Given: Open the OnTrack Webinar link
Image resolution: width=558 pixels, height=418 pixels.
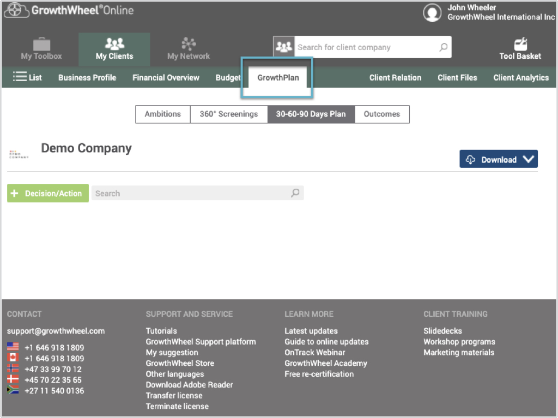Looking at the screenshot, I should (315, 353).
